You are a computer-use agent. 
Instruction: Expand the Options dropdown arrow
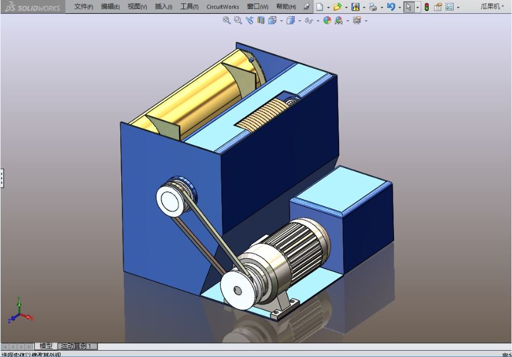(458, 7)
